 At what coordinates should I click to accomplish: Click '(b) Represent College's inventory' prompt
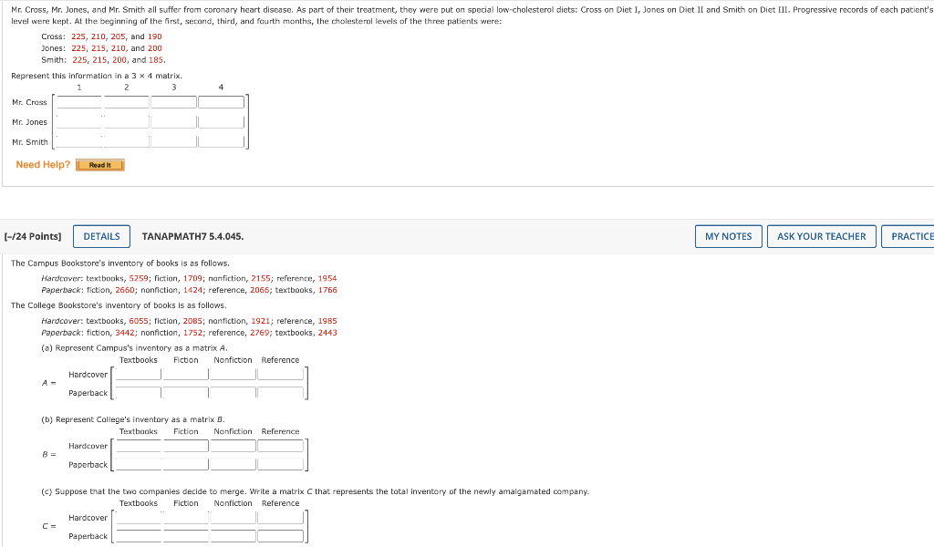coord(133,419)
